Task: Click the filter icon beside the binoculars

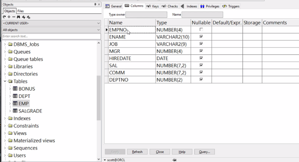Action: click(x=24, y=17)
